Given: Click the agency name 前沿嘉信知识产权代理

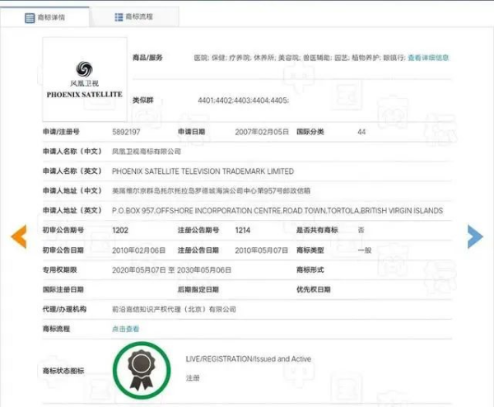Looking at the screenshot, I should pos(174,309).
